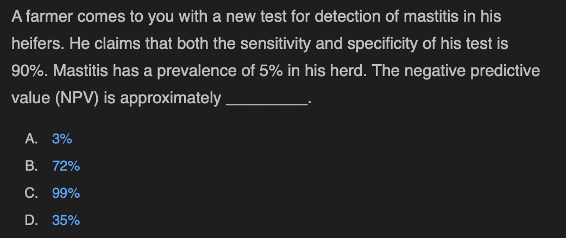The width and height of the screenshot is (566, 238).
Task: Click the (NPV) abbreviation in the question
Action: coord(77,98)
